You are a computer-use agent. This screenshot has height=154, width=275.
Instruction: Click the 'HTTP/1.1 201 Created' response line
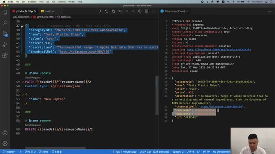coord(187,21)
